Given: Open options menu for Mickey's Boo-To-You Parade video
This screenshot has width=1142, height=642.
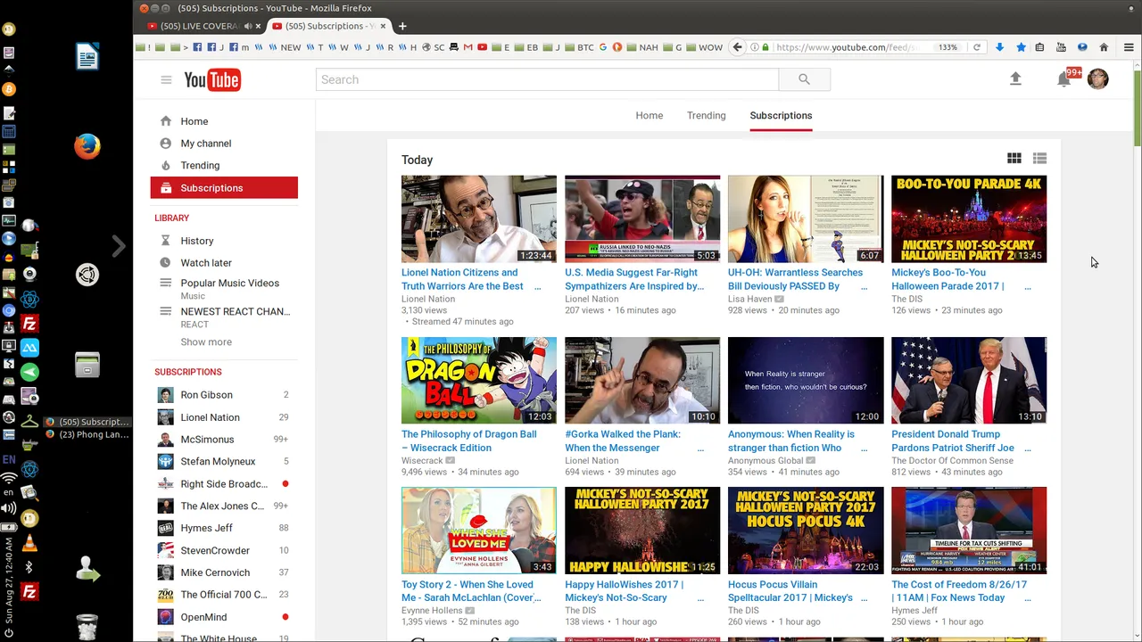Looking at the screenshot, I should [x=1027, y=287].
